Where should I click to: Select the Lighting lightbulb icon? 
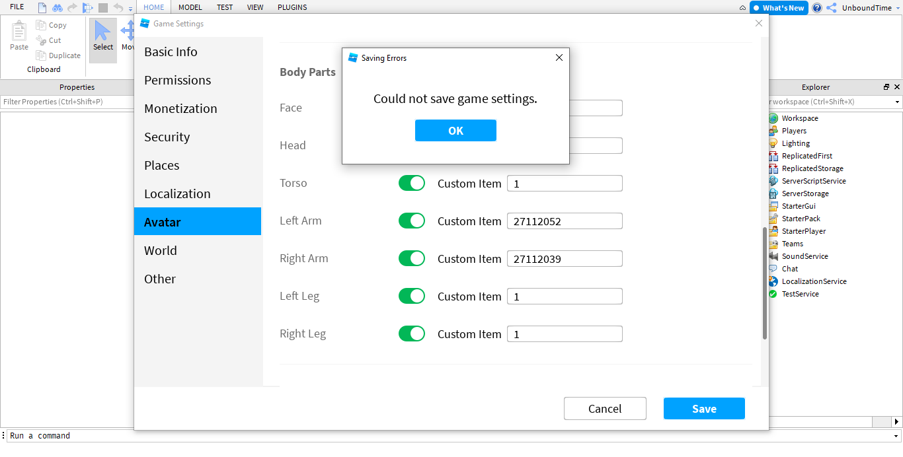(773, 143)
